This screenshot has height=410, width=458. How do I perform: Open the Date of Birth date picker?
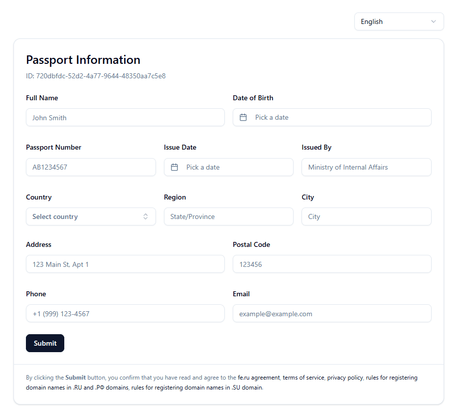(332, 117)
